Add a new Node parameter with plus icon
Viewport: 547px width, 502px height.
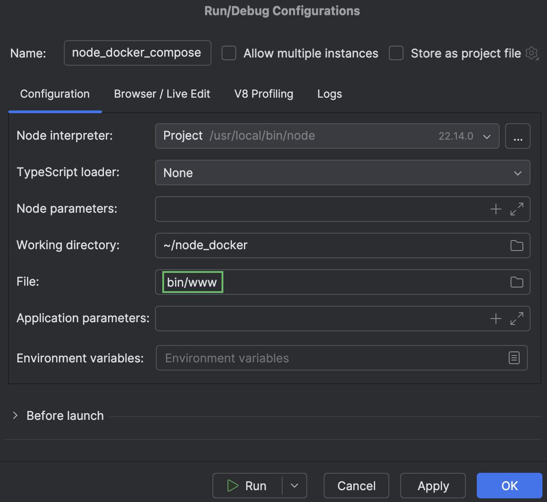point(495,209)
